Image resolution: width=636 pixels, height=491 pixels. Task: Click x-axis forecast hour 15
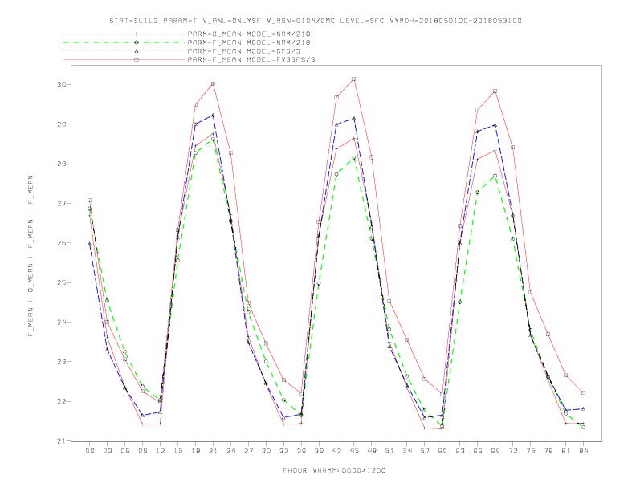(x=177, y=451)
